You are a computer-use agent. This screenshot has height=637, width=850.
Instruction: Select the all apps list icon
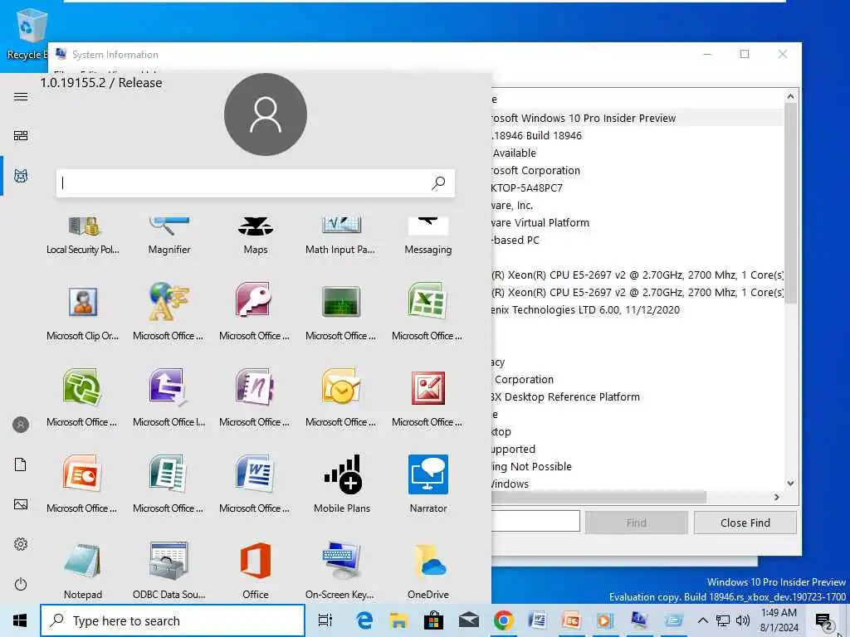point(21,176)
